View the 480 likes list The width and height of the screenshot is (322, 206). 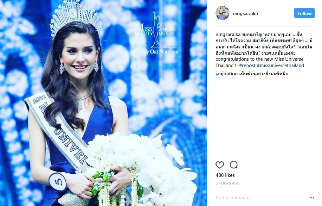click(225, 175)
